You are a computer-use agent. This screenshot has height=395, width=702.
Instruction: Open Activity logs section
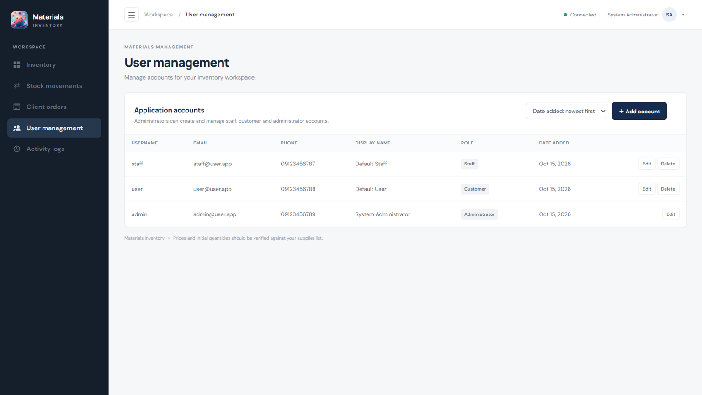(x=54, y=149)
